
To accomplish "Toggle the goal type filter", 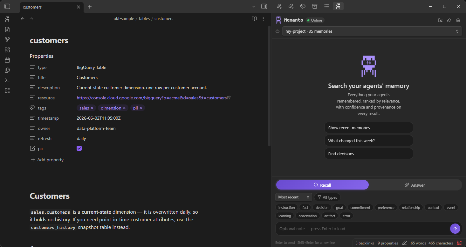I will (x=339, y=208).
